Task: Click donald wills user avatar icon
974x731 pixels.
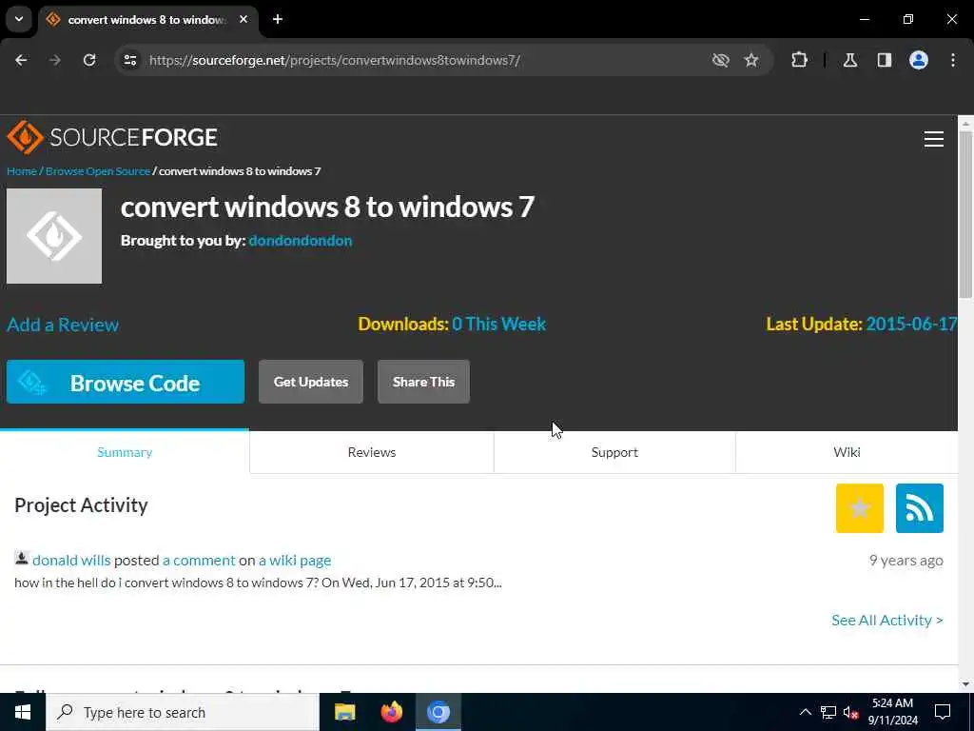Action: point(22,558)
